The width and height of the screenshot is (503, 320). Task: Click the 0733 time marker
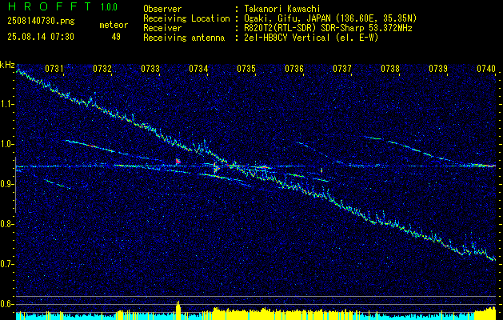tap(150, 68)
